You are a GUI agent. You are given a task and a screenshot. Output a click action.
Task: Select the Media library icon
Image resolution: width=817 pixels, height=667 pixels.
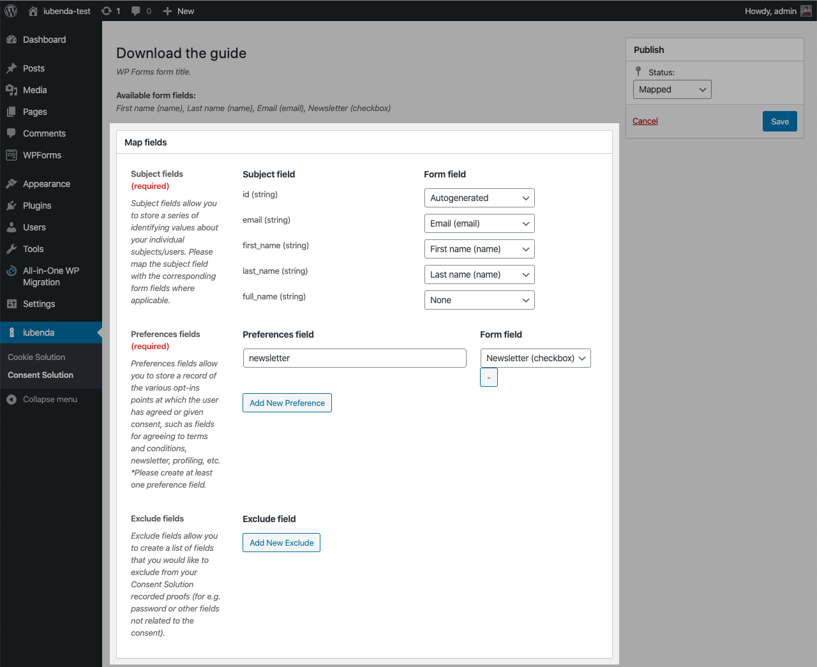point(11,90)
